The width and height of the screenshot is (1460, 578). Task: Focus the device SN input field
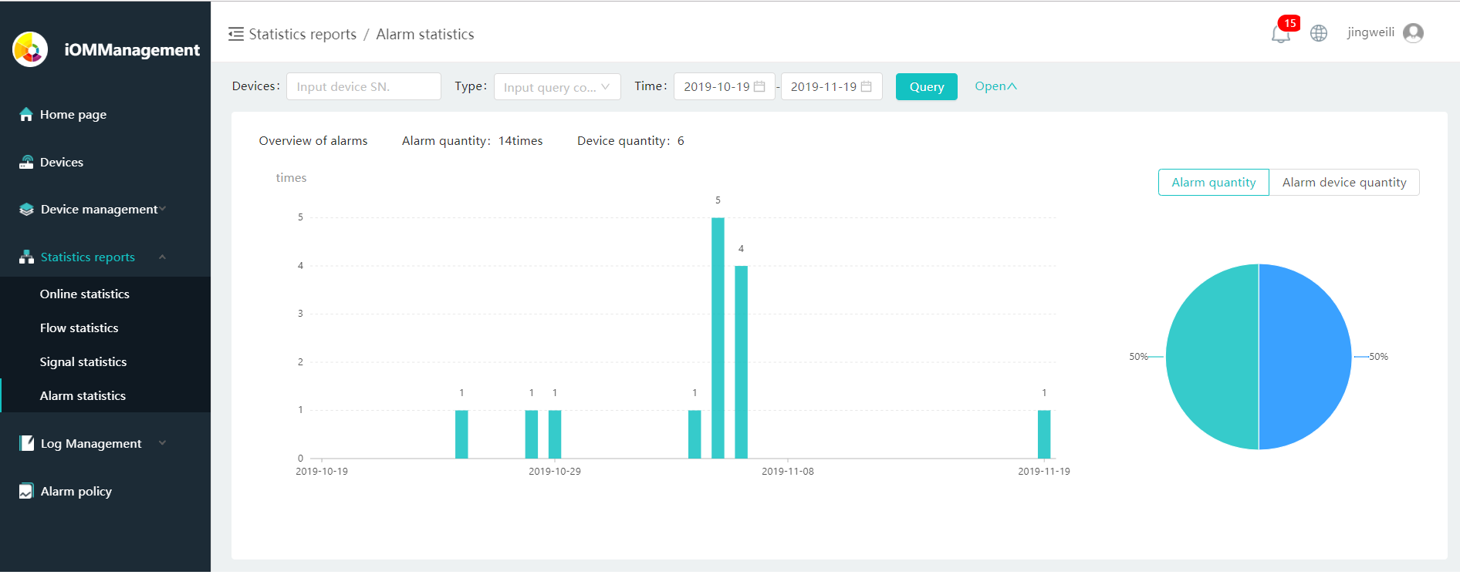[363, 87]
